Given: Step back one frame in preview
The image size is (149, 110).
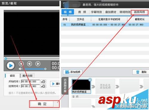Looking at the screenshot, I should [30, 64].
